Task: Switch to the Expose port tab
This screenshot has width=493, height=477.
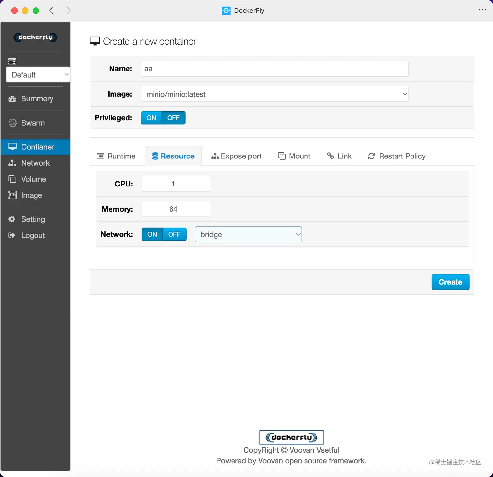Action: [236, 156]
